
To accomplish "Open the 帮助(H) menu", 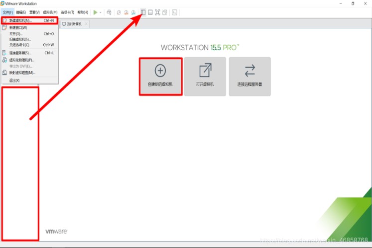I will [83, 12].
